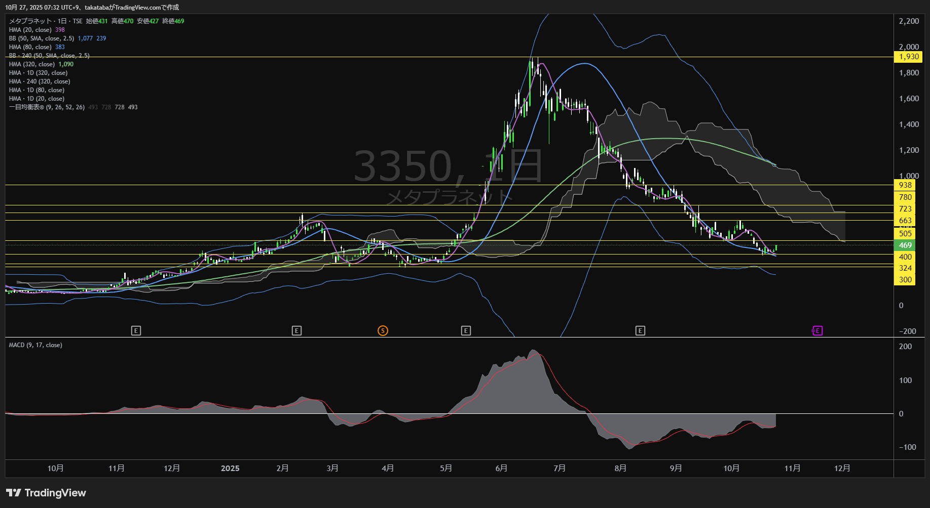Click the orange split marker S icon
The image size is (930, 508).
[383, 331]
